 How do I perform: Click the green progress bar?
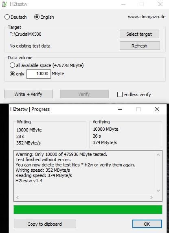tap(88, 210)
